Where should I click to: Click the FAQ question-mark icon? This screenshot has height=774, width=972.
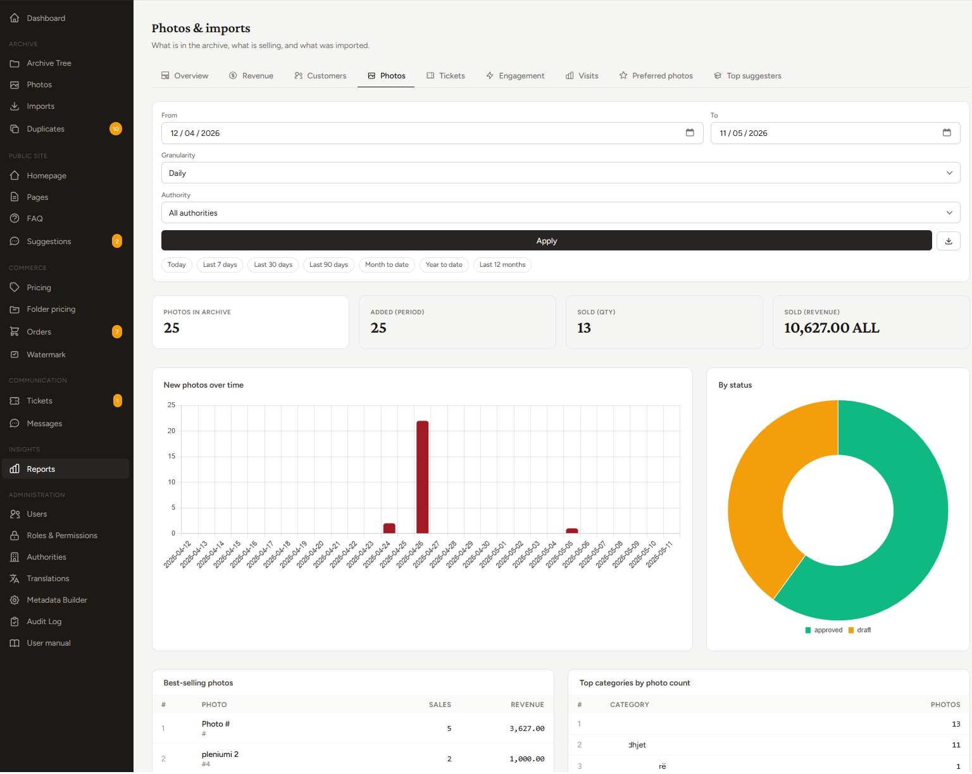click(15, 219)
